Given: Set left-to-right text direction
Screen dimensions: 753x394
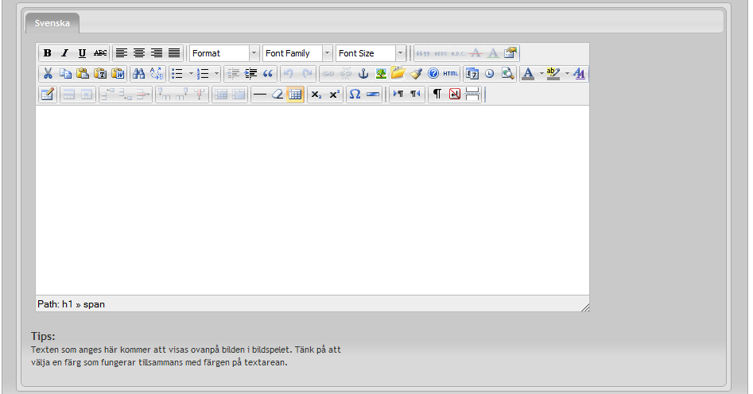Looking at the screenshot, I should (398, 95).
